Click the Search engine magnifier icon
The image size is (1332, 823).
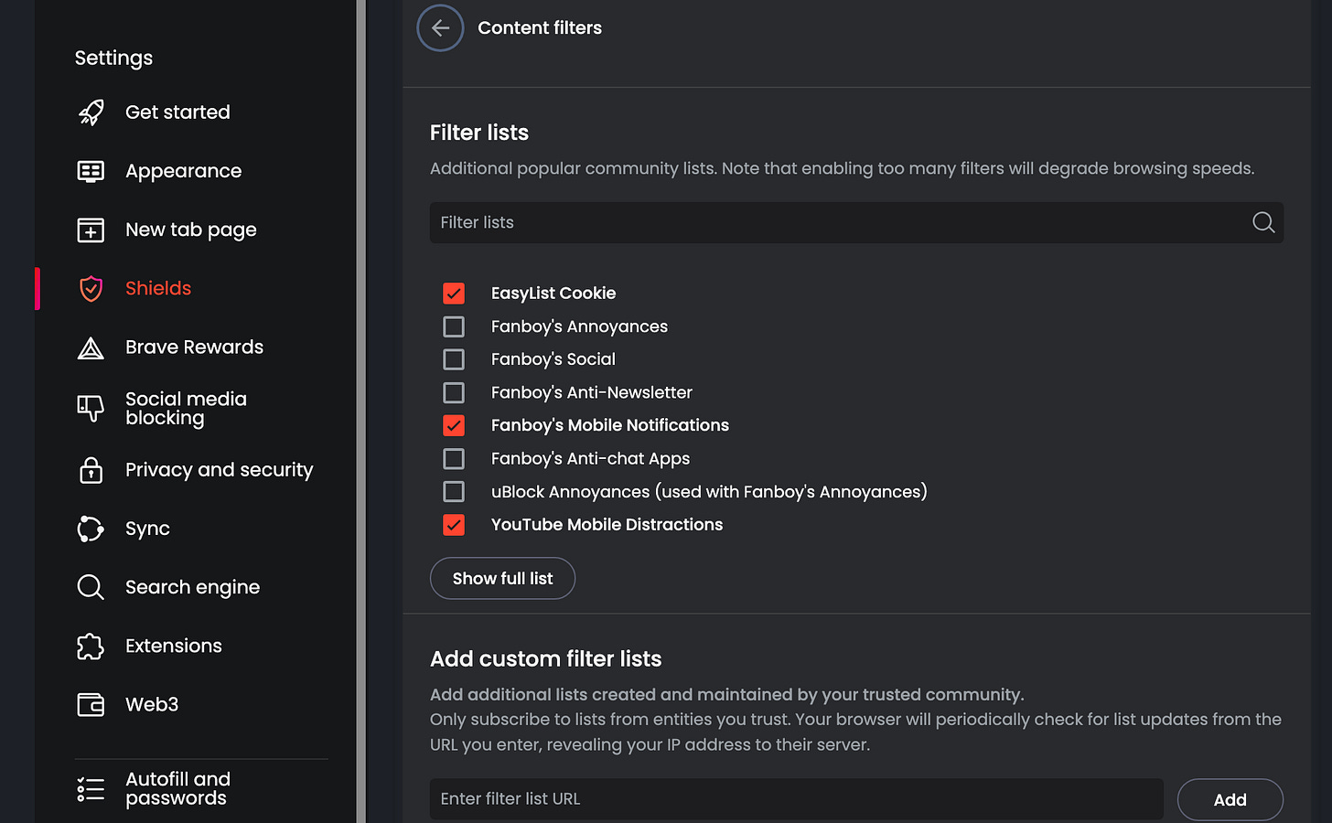[x=91, y=587]
